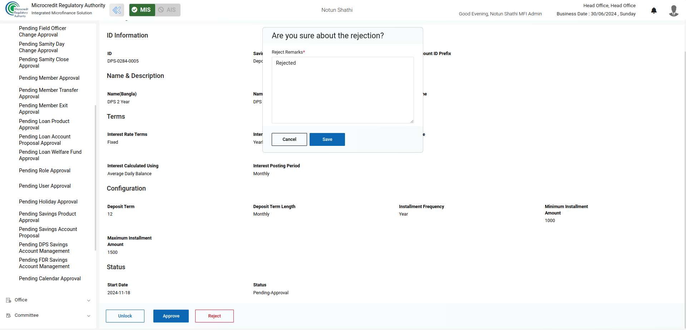The height and width of the screenshot is (330, 686).
Task: Expand the Committee menu chevron
Action: (x=89, y=316)
